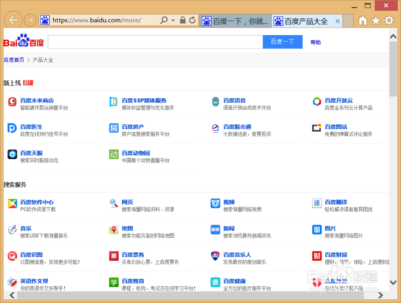
Task: Open the address bar dropdown arrow
Action: pos(173,20)
